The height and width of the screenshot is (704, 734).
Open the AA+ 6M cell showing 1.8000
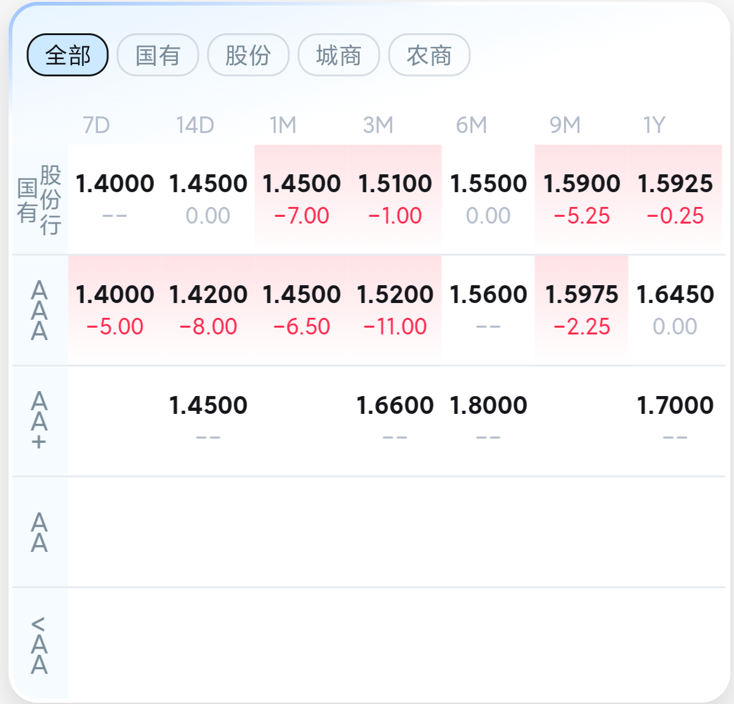click(x=488, y=420)
